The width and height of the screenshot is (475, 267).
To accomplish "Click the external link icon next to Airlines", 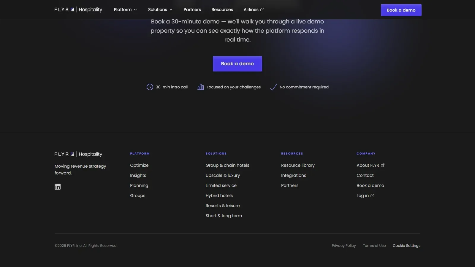I will [262, 9].
